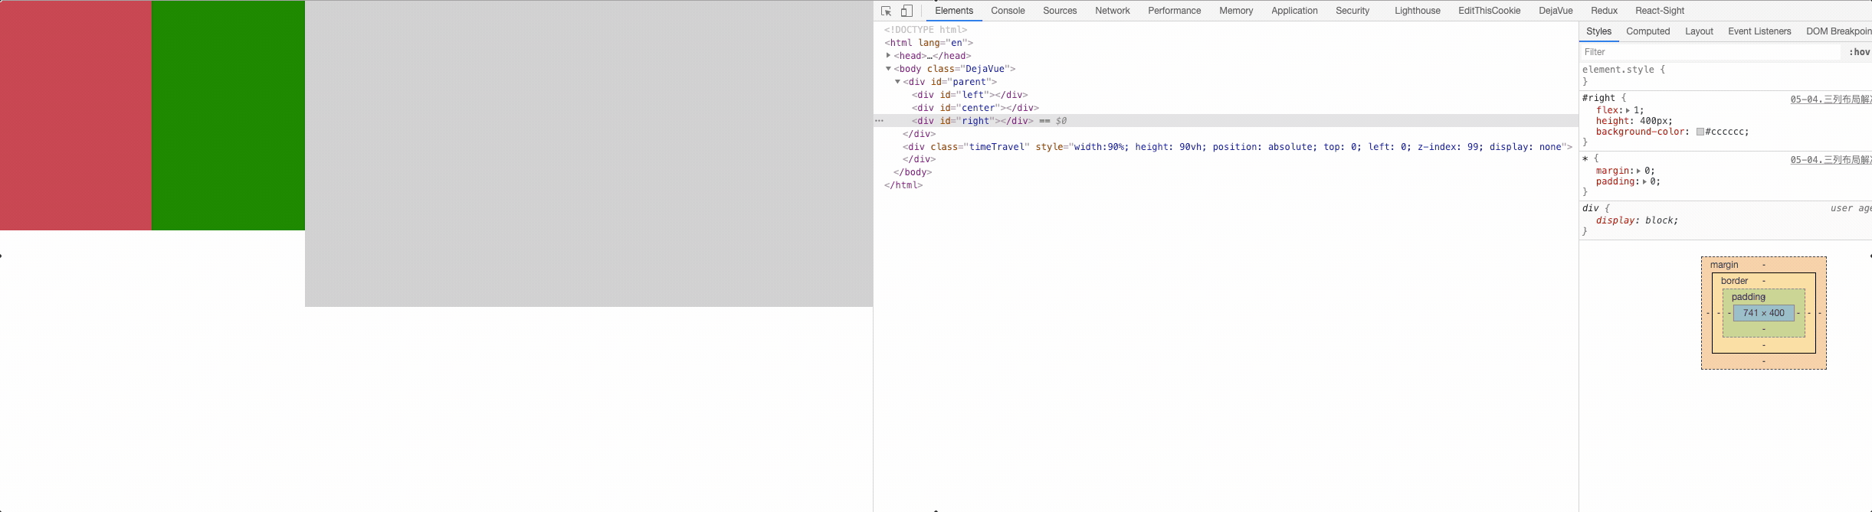
Task: Open the stylesheet link for the * rule
Action: (1830, 159)
